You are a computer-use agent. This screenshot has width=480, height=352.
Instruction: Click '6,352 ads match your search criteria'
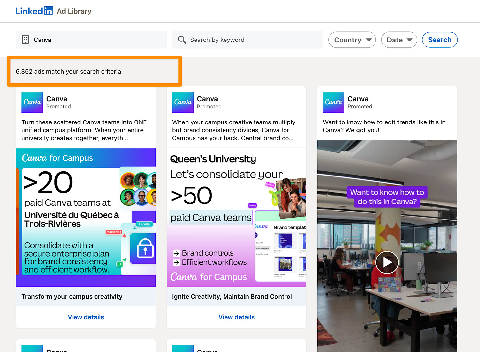68,71
